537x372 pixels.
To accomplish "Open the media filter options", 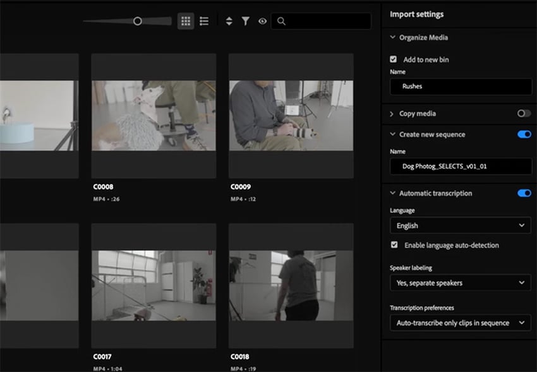I will [x=245, y=20].
